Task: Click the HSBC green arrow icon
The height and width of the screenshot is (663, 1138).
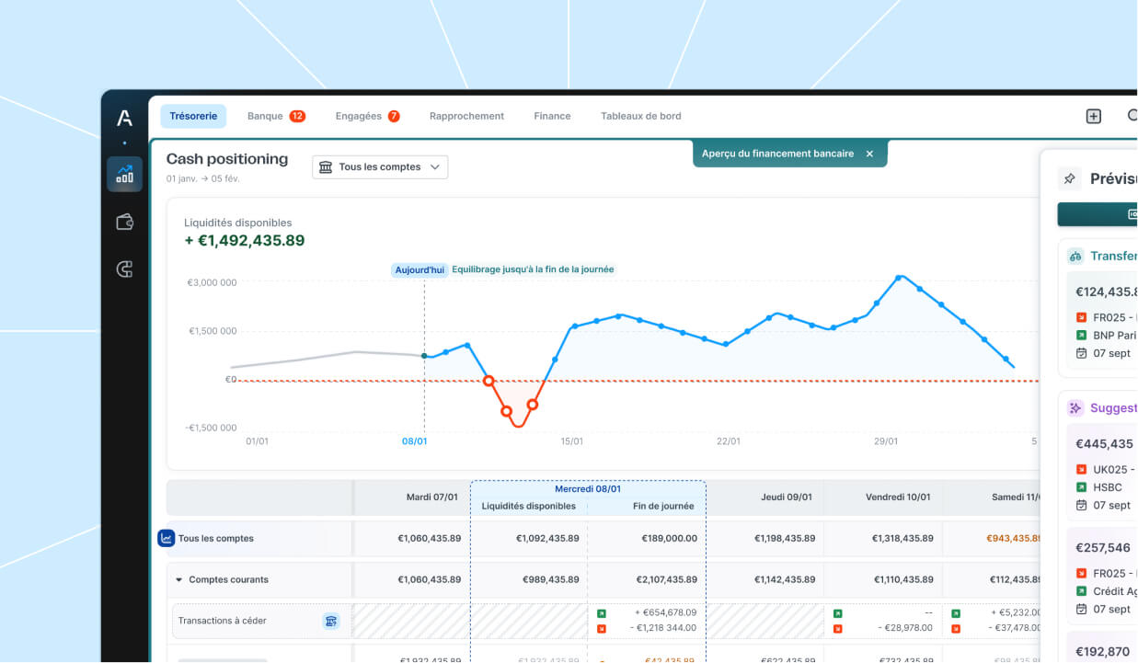Action: [1081, 486]
